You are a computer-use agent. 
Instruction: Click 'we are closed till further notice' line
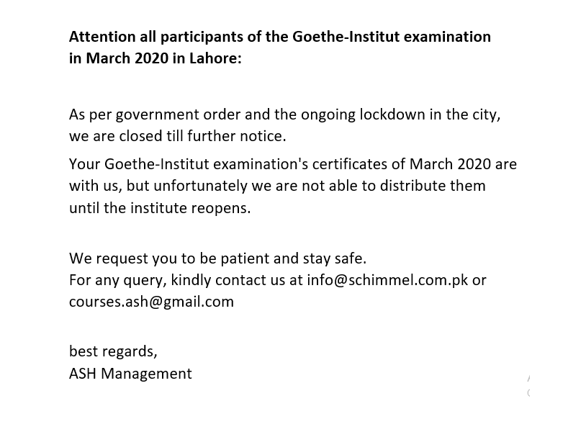pyautogui.click(x=177, y=135)
